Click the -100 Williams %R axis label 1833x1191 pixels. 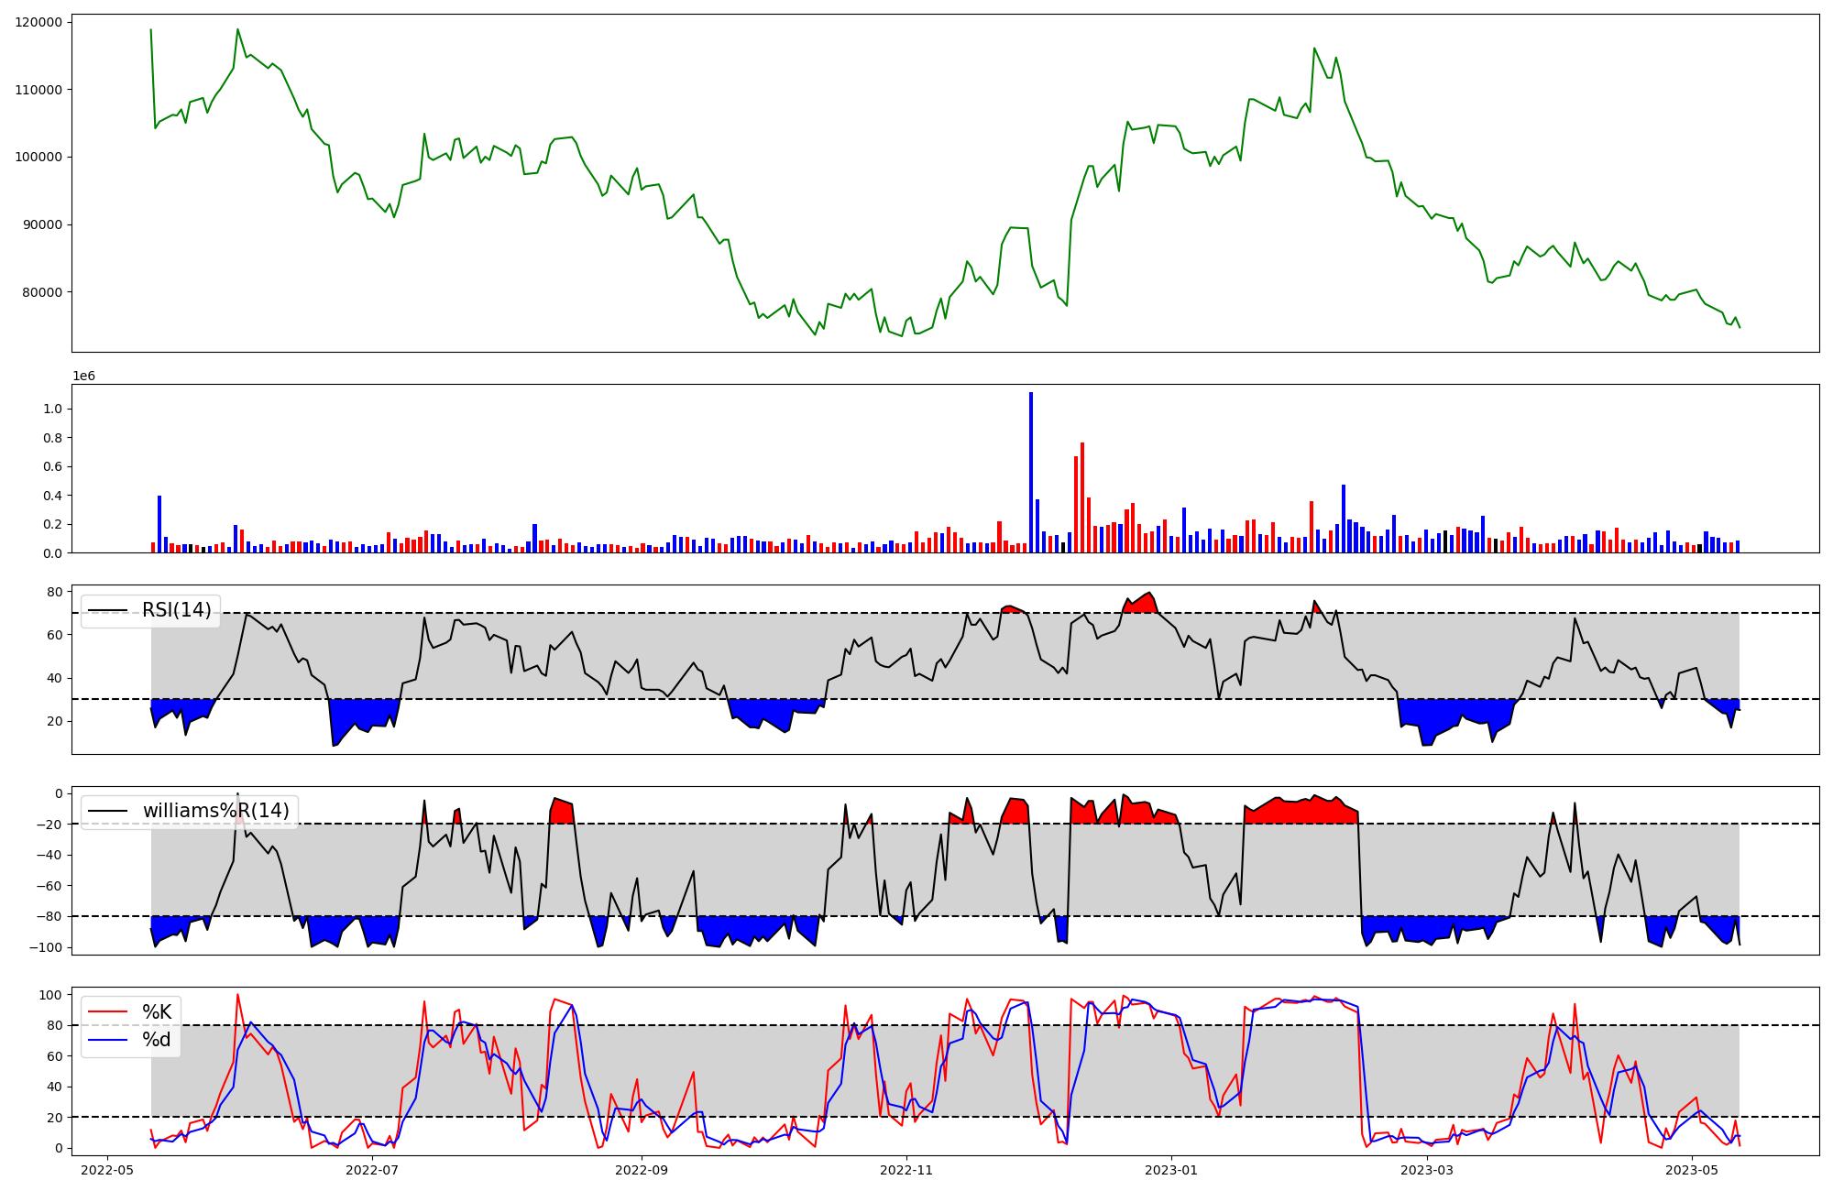45,946
